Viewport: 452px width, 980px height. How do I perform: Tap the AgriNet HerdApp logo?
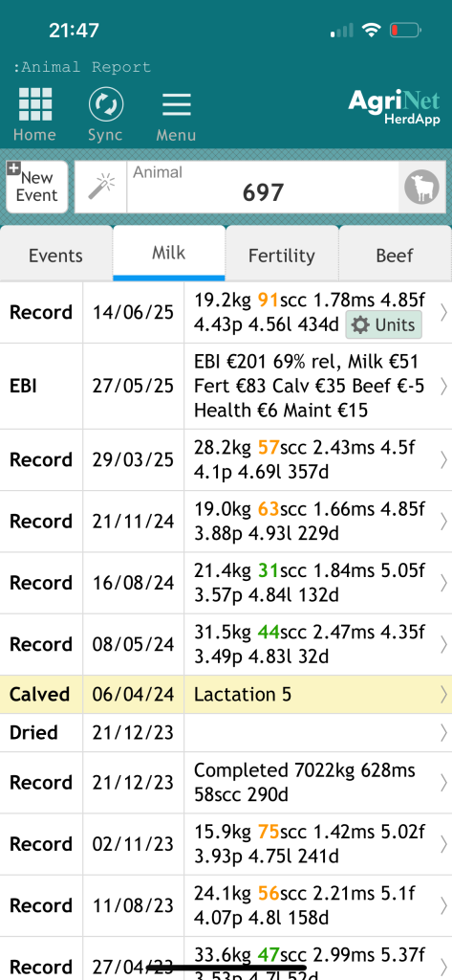point(394,107)
